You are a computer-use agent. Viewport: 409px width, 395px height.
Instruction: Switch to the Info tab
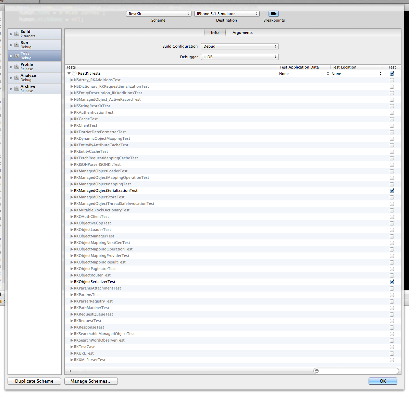pos(215,33)
